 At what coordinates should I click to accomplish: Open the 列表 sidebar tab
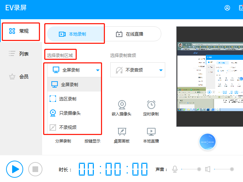(21, 54)
